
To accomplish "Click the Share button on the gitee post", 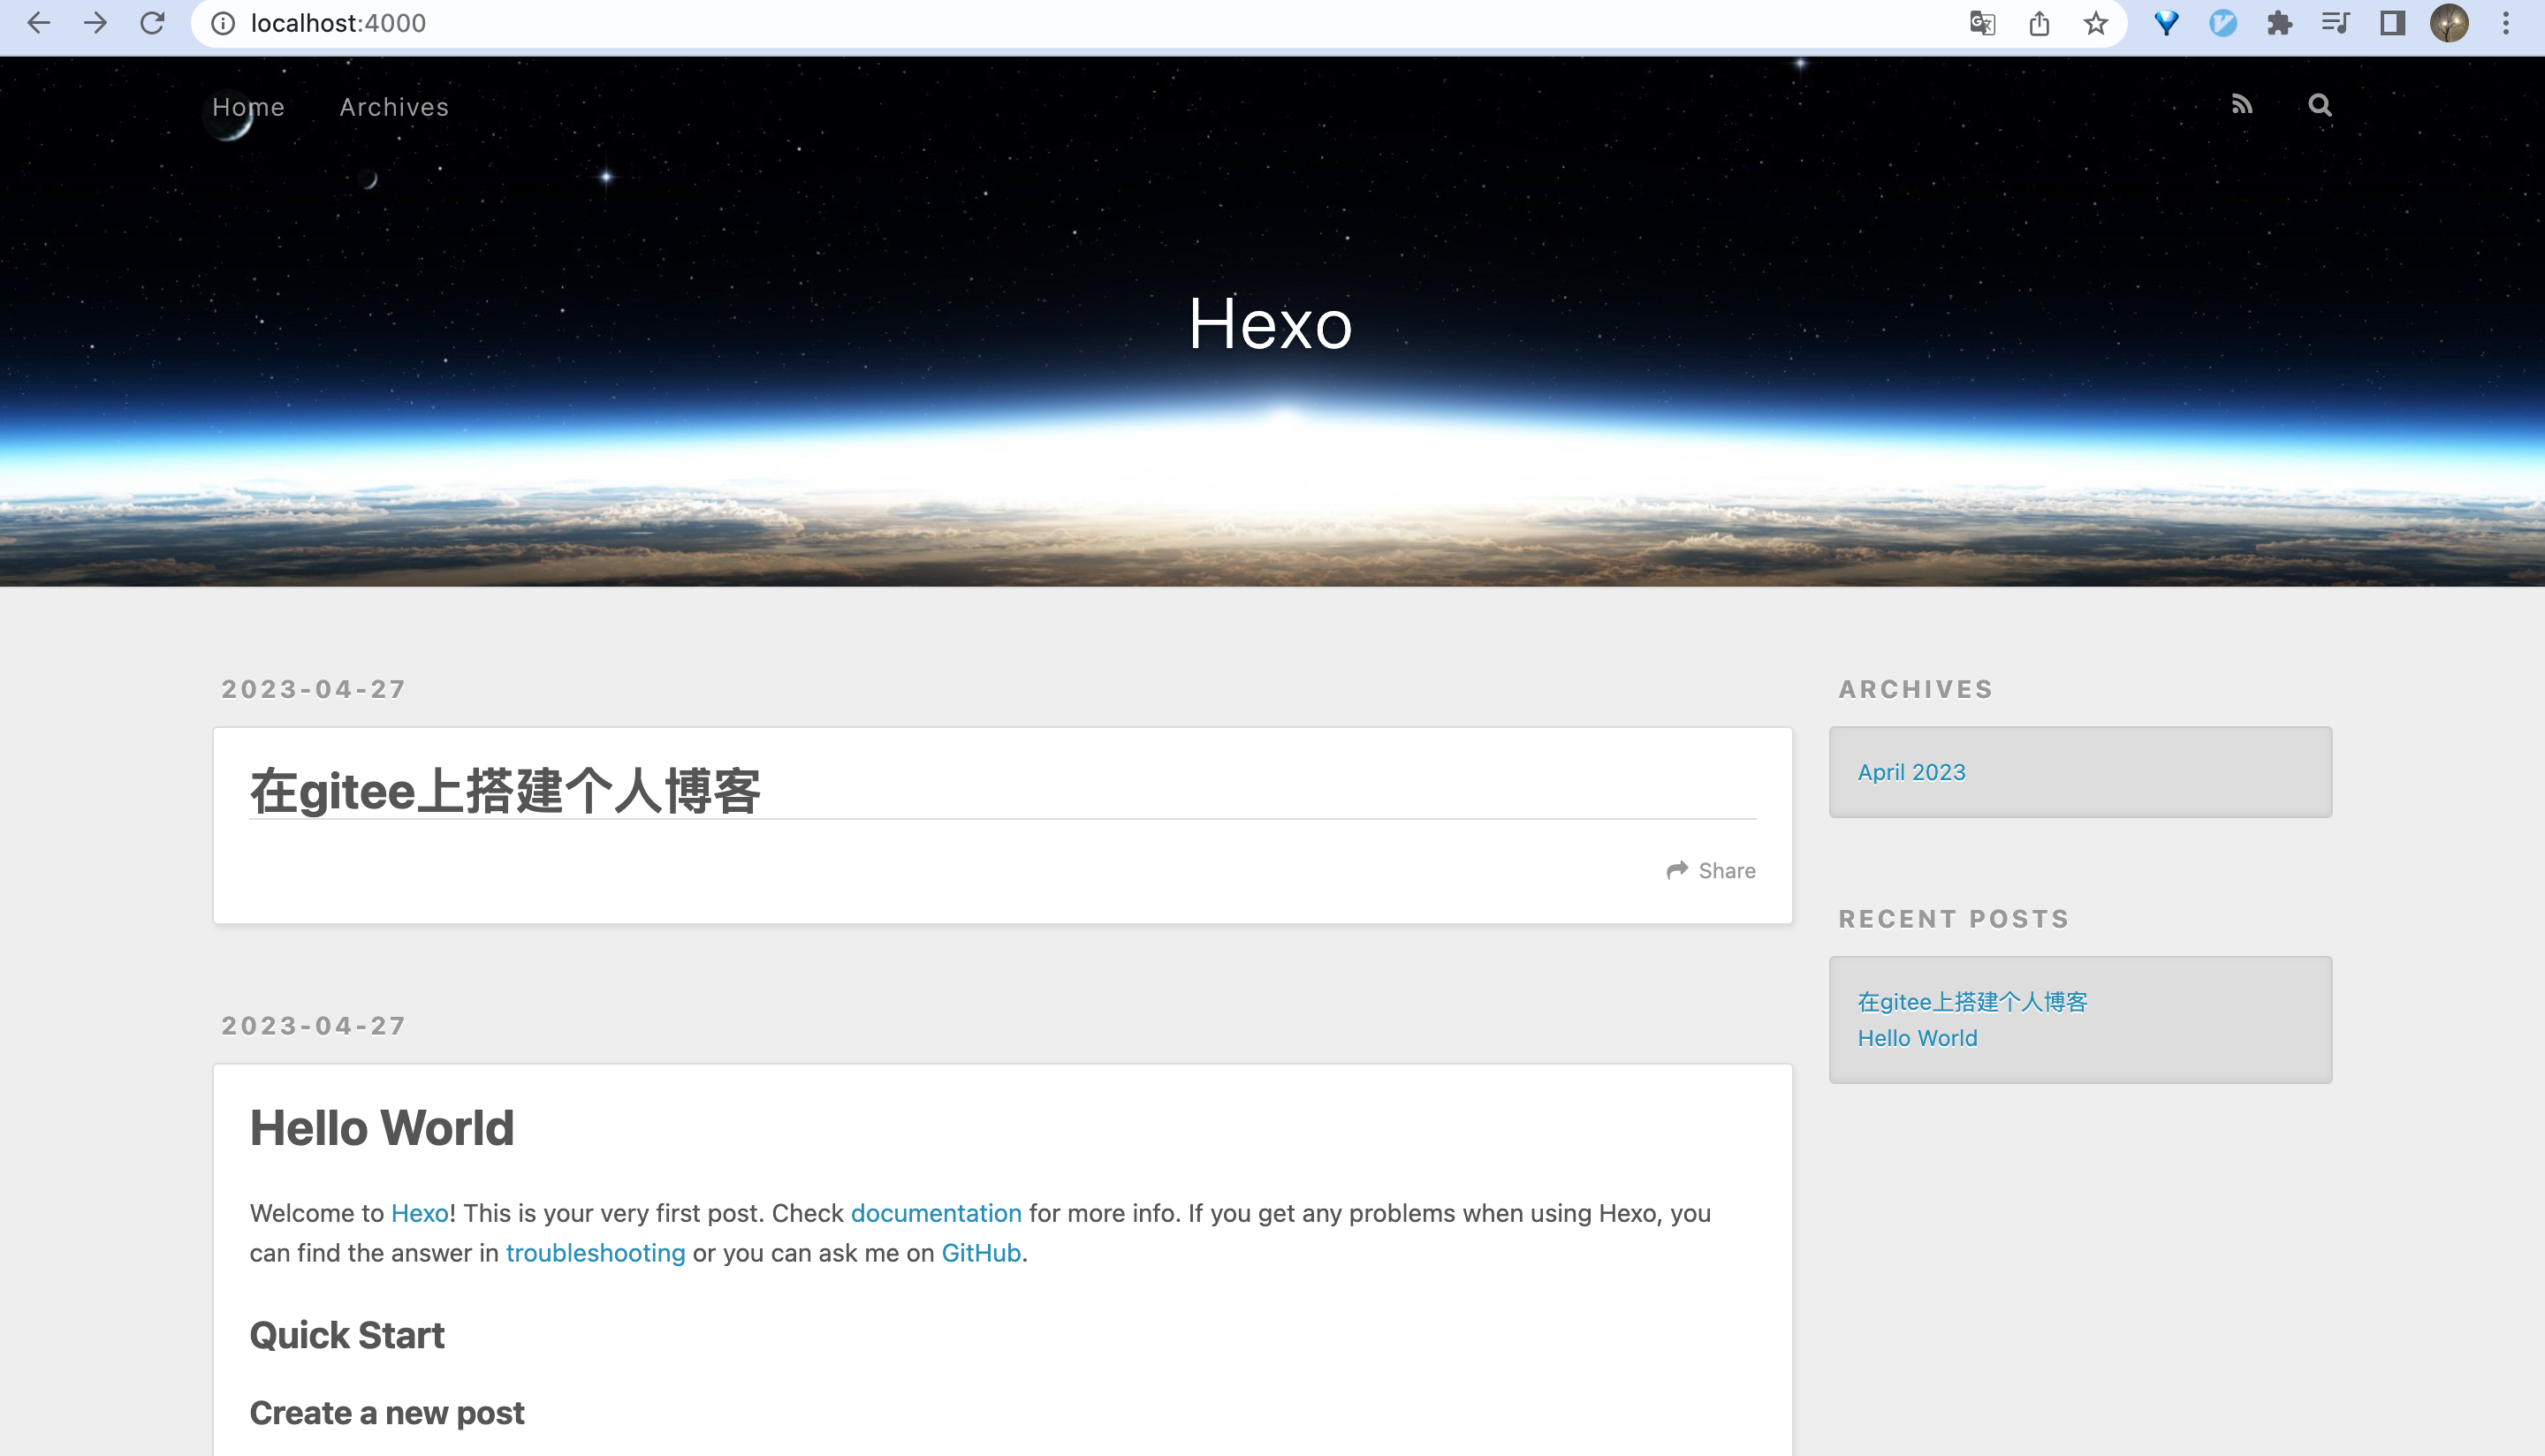I will (x=1711, y=871).
